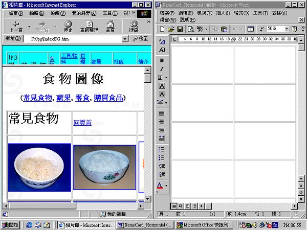
Task: Click the font color A swatch button
Action: 160,185
